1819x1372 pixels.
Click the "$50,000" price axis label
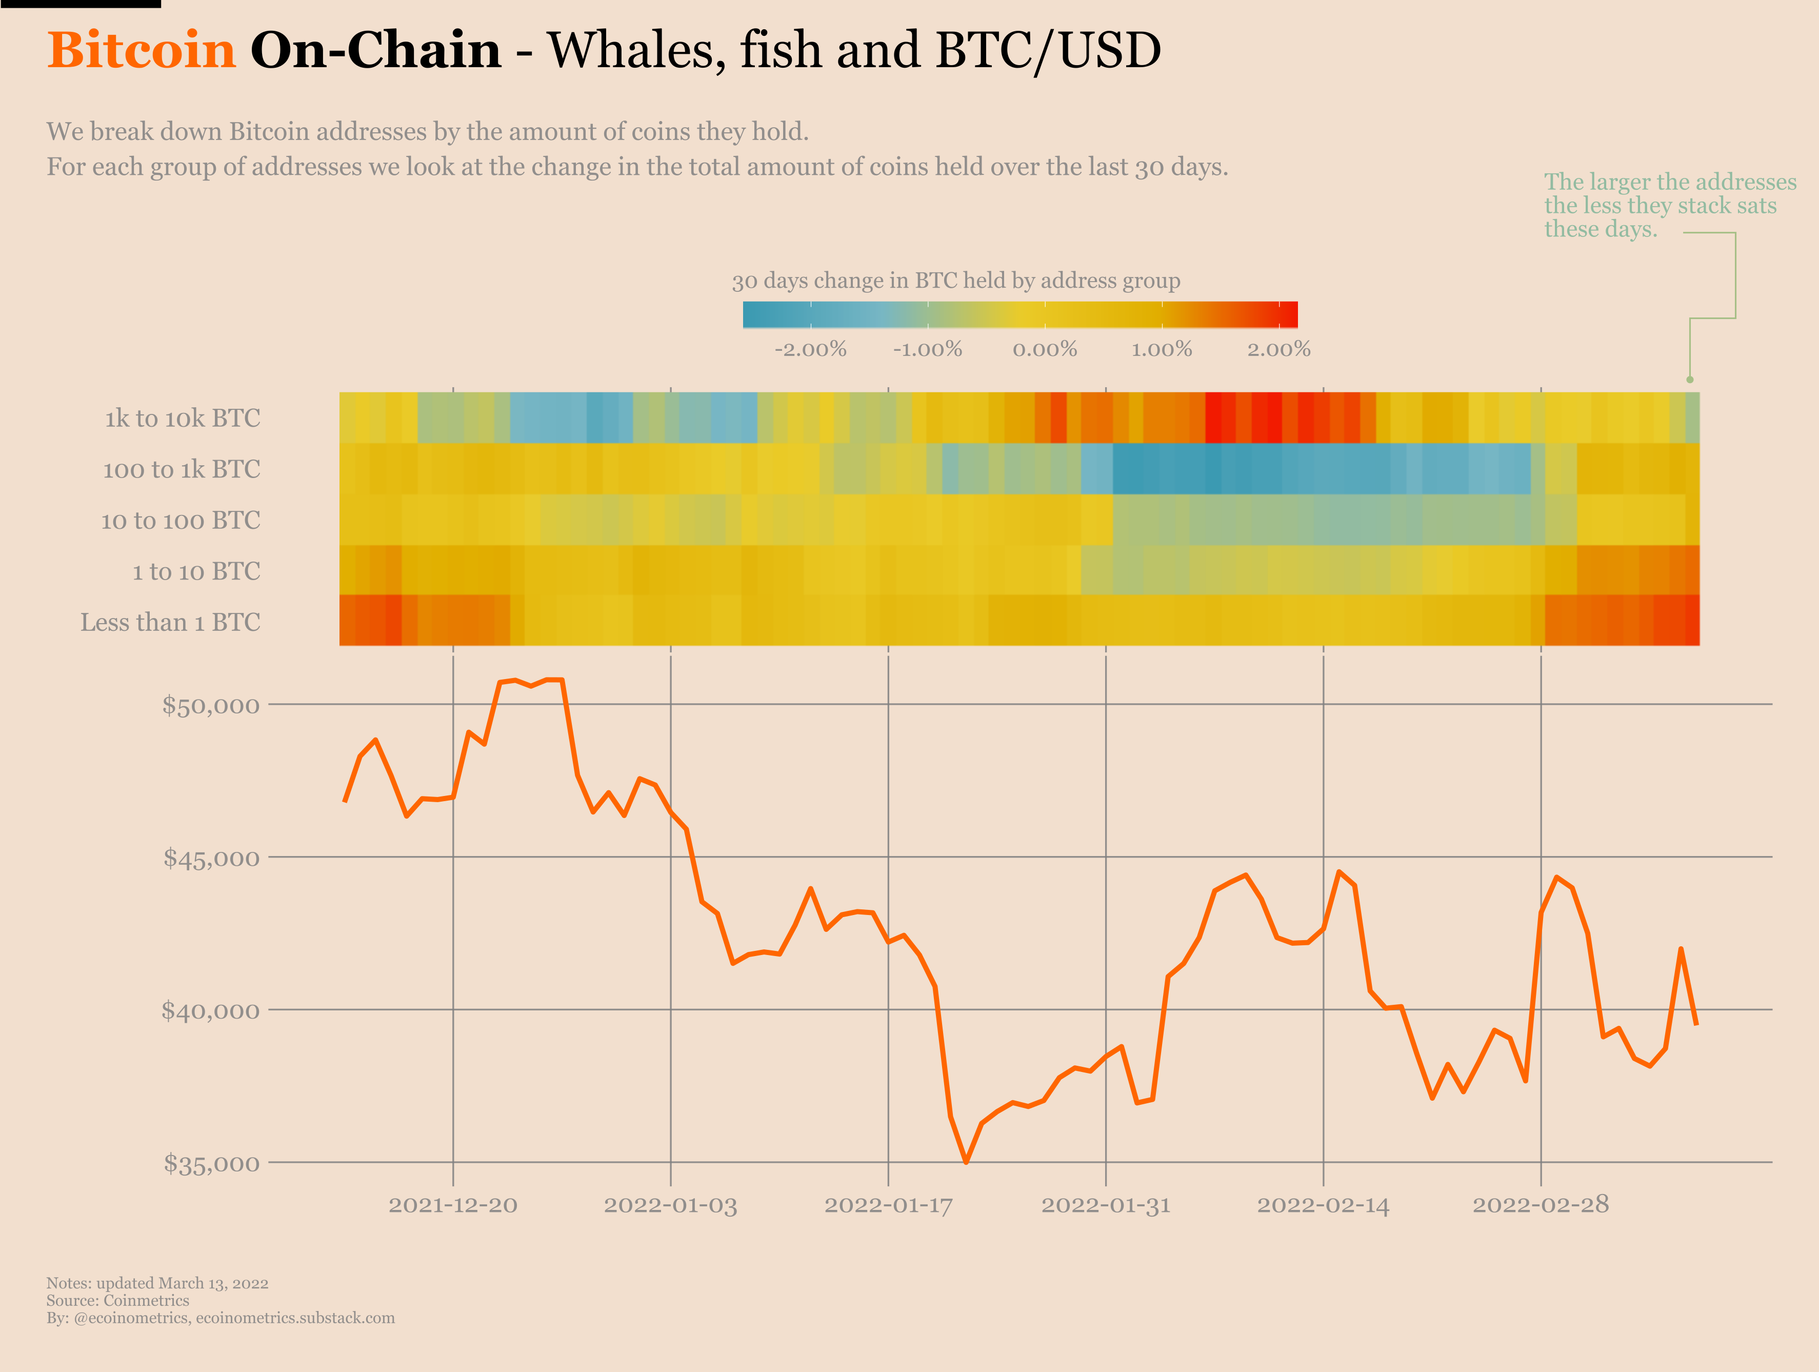[x=211, y=706]
